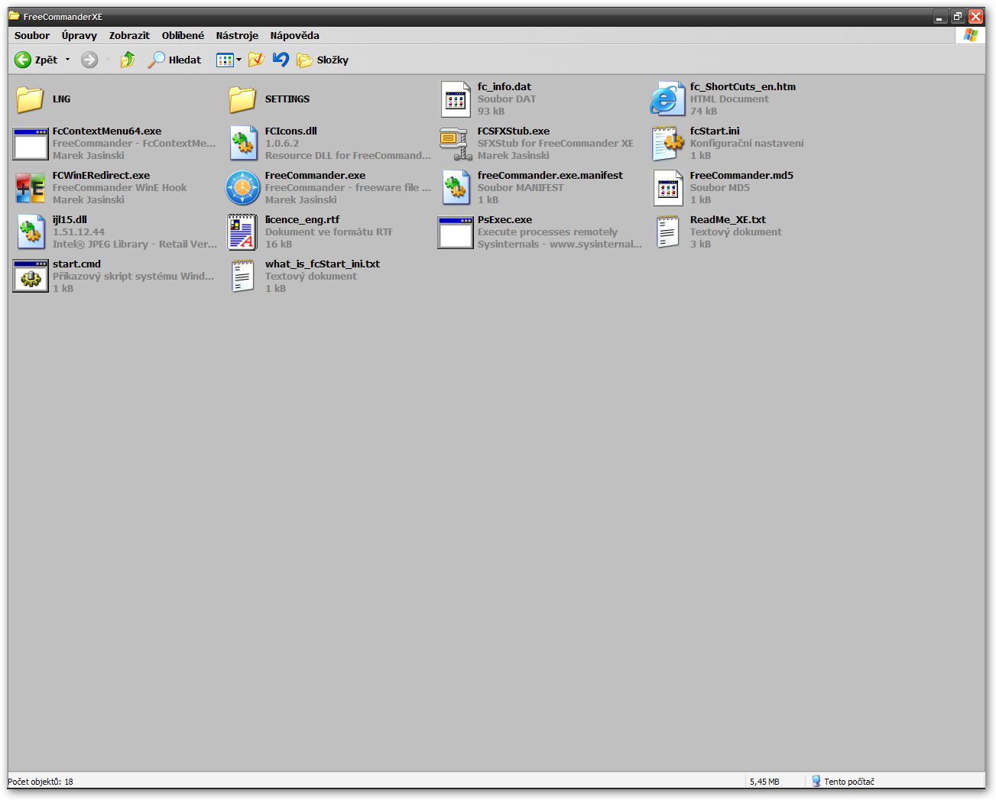Select the FCWinERedirect.exe icon
Screen dimensions: 996x800
[x=31, y=188]
